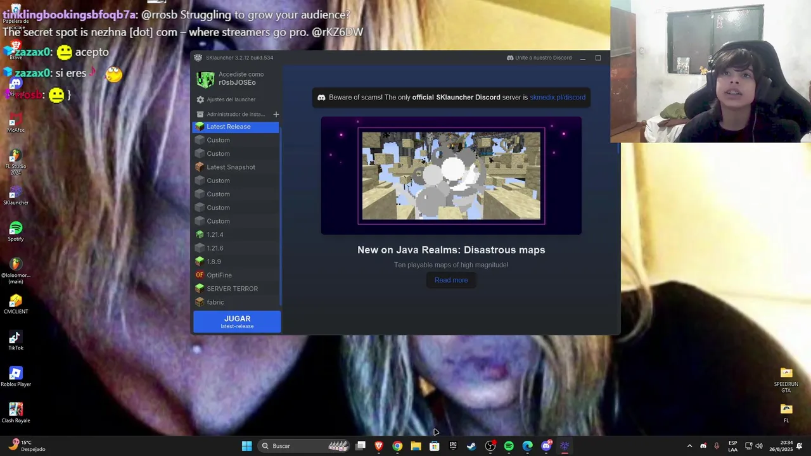Click account name r0sbJOSEo

tap(237, 82)
